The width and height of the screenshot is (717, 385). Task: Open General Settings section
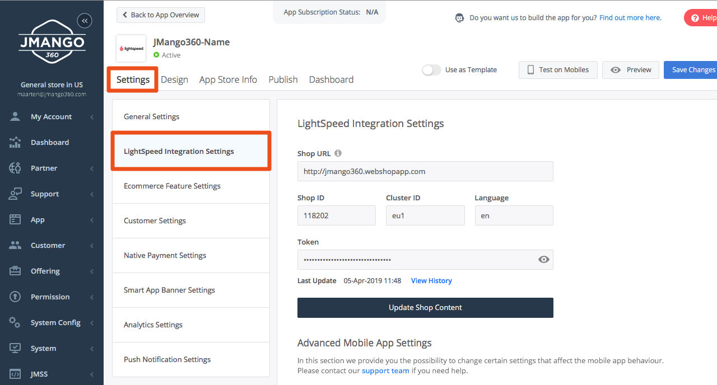(191, 116)
